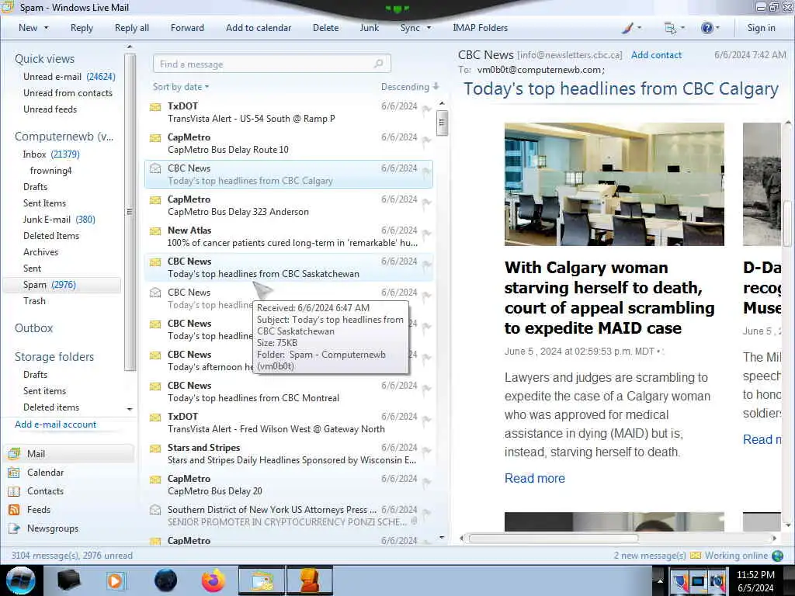Flag the CBC Montreal headlines message

(x=426, y=389)
